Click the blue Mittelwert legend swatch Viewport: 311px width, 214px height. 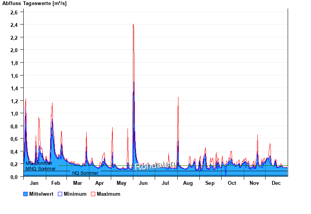(x=26, y=194)
